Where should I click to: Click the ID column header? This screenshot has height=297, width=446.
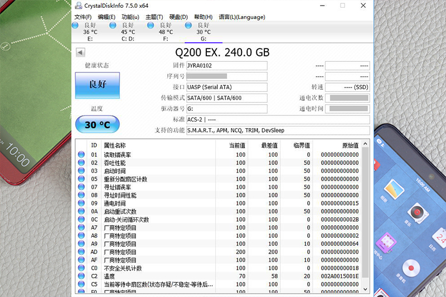[x=94, y=145]
